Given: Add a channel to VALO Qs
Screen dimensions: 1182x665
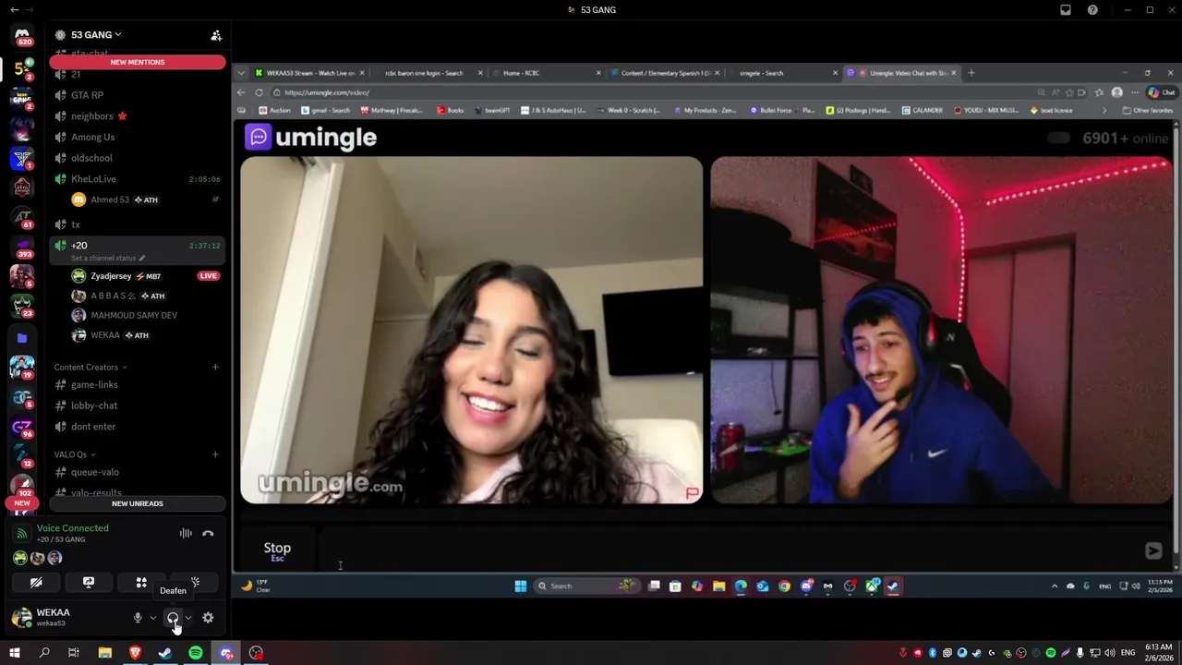Looking at the screenshot, I should [215, 454].
